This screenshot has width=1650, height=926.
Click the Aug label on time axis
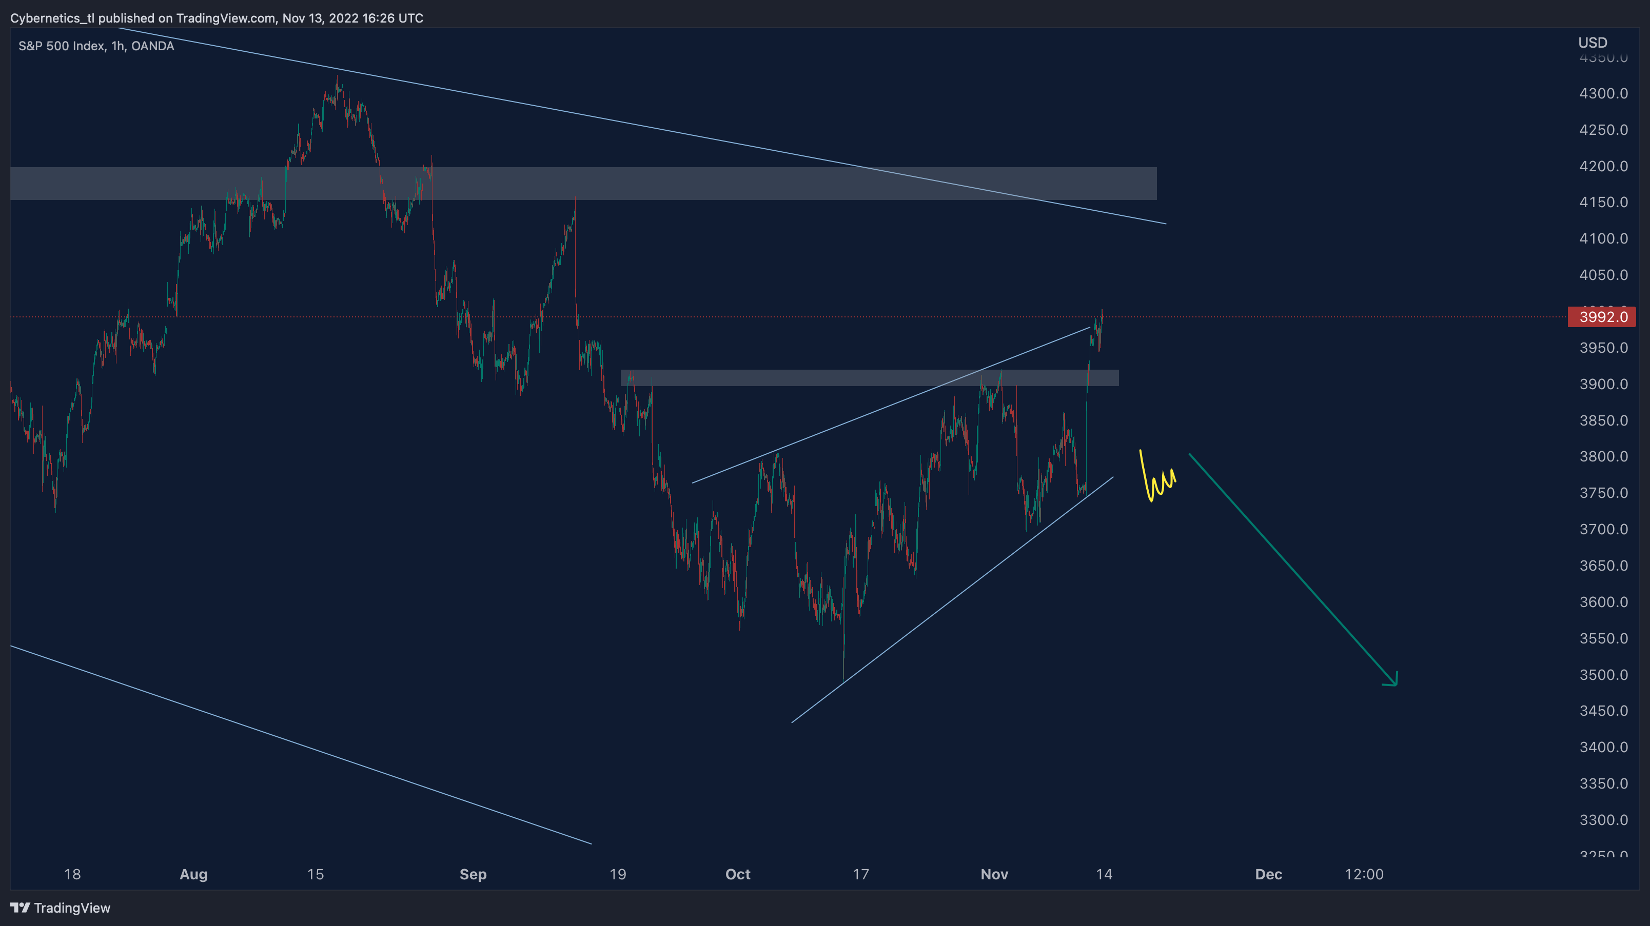pos(193,875)
